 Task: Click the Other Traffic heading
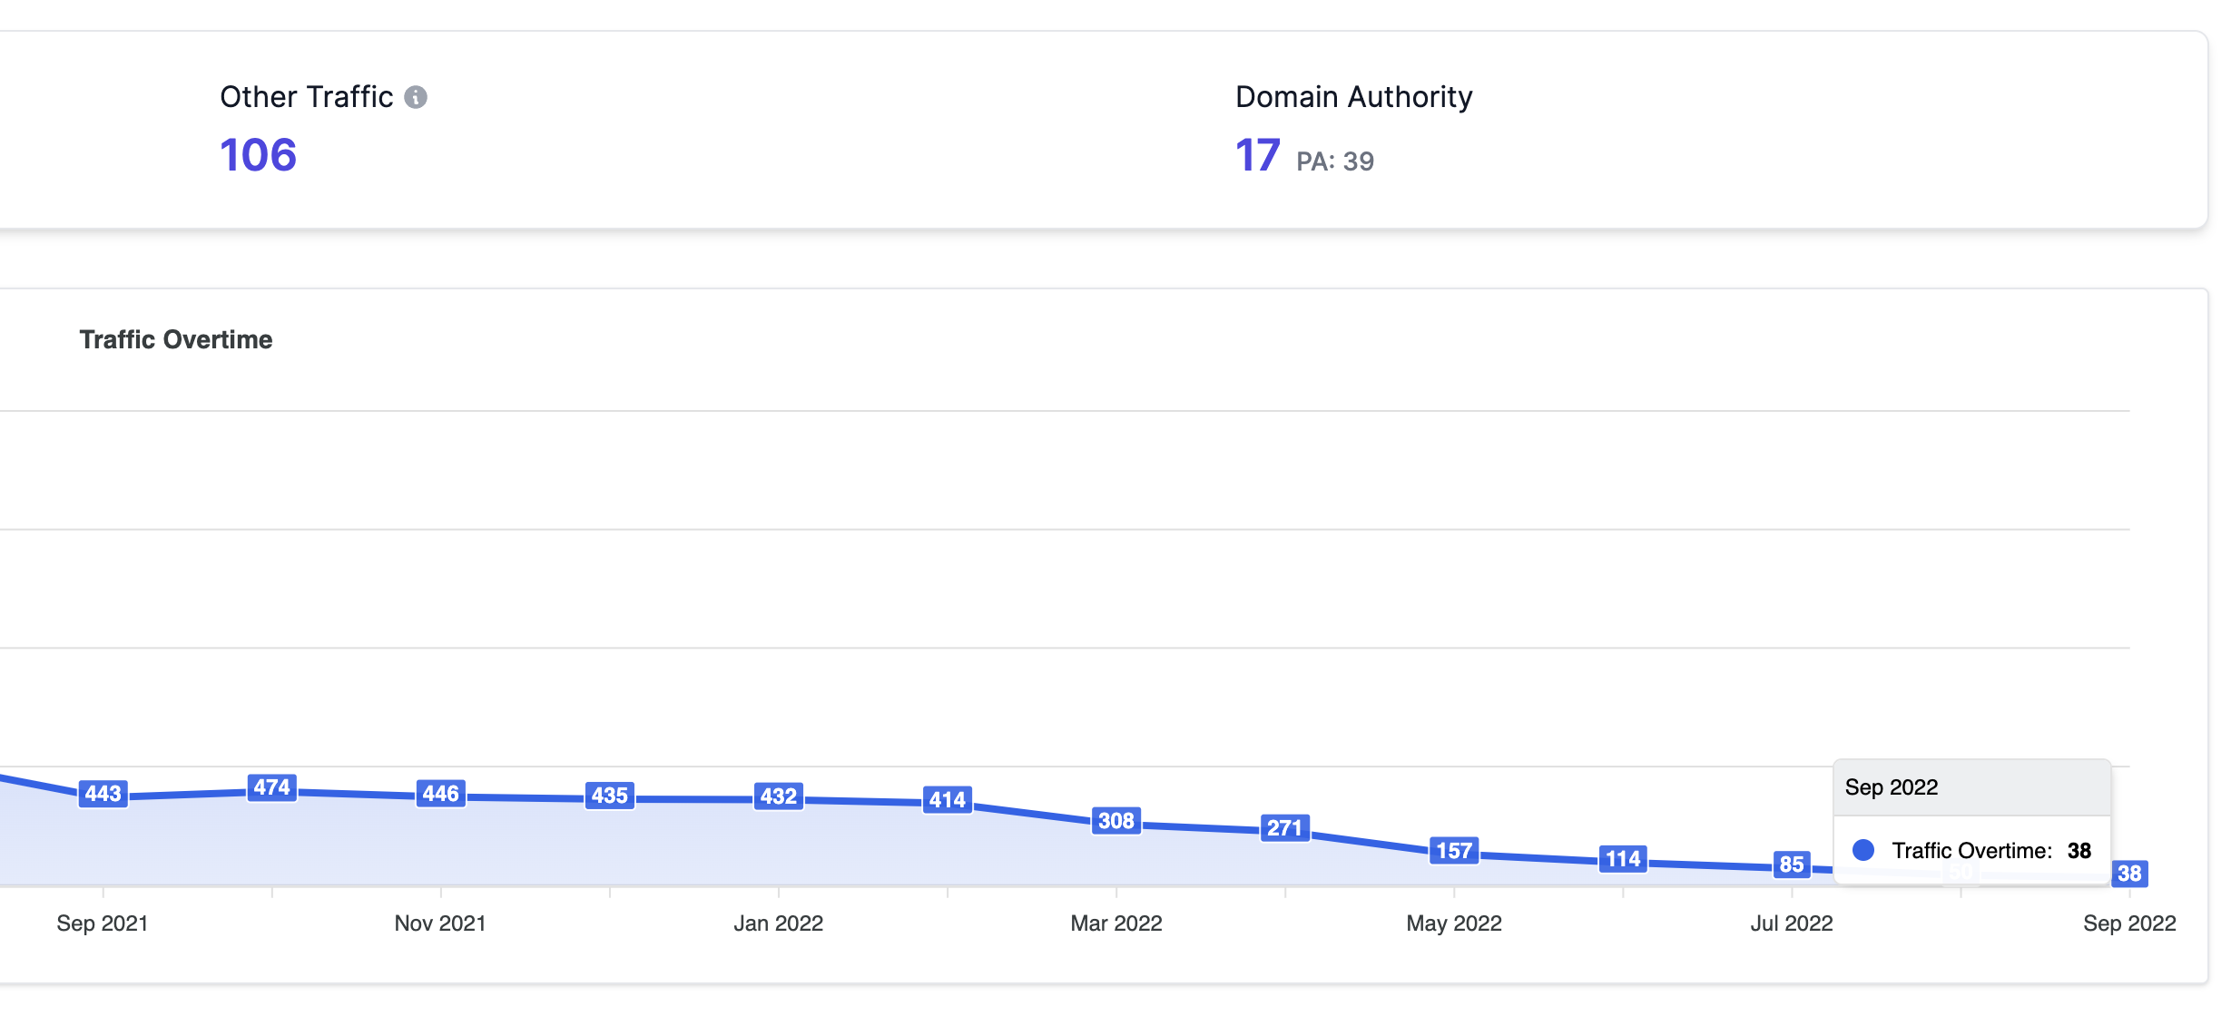(307, 97)
